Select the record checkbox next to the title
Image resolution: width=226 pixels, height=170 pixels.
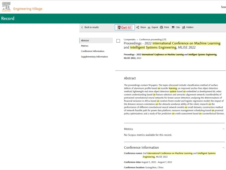click(118, 41)
